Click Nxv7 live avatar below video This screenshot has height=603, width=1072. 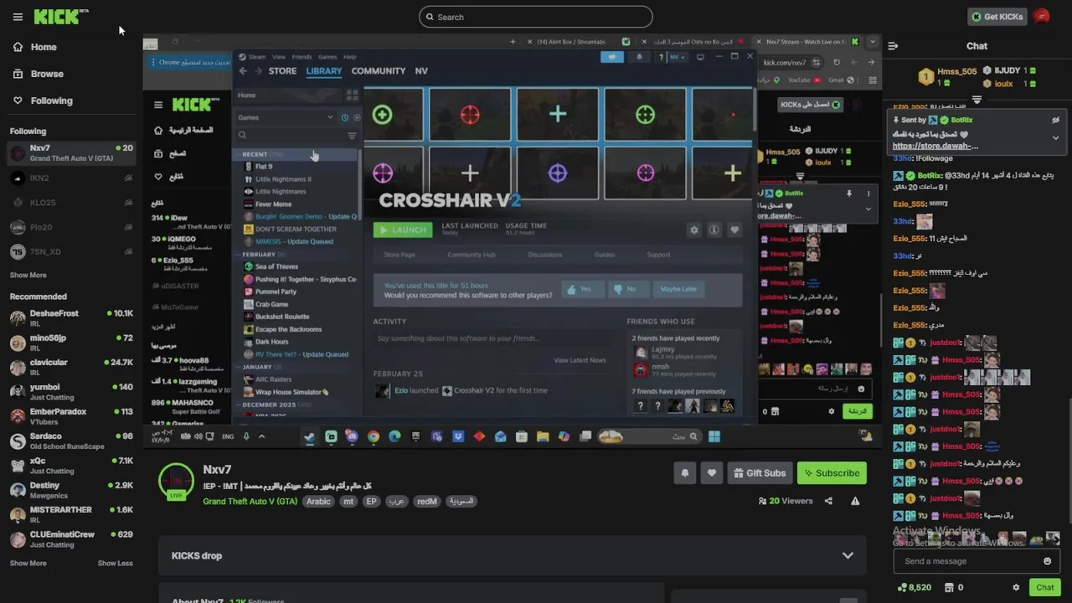coord(176,481)
